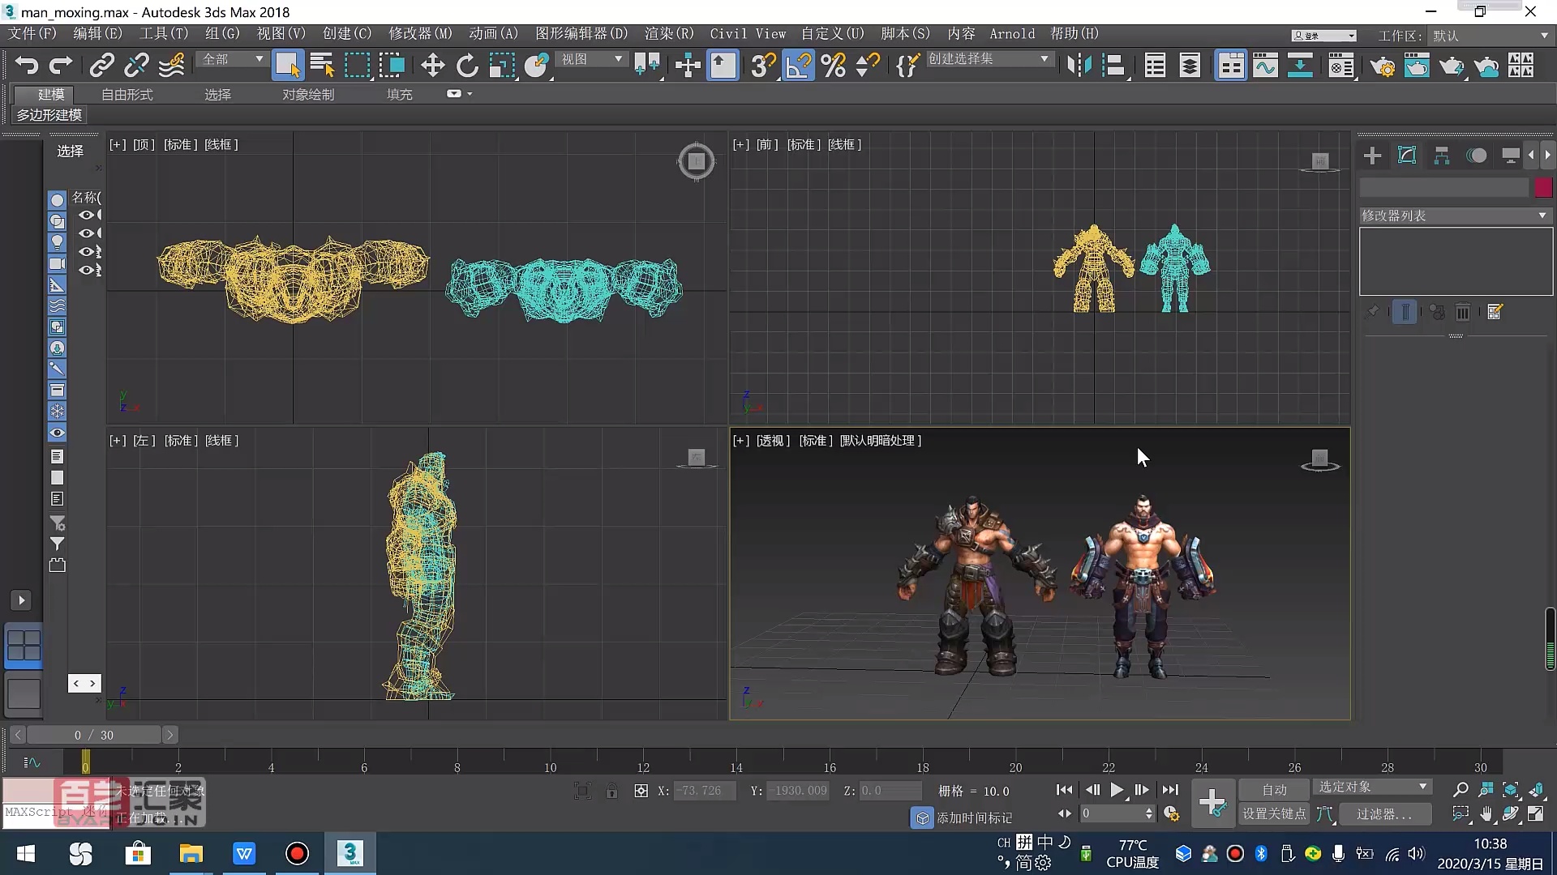Screen dimensions: 1557x875
Task: Select the Select and Move tool
Action: [x=432, y=66]
